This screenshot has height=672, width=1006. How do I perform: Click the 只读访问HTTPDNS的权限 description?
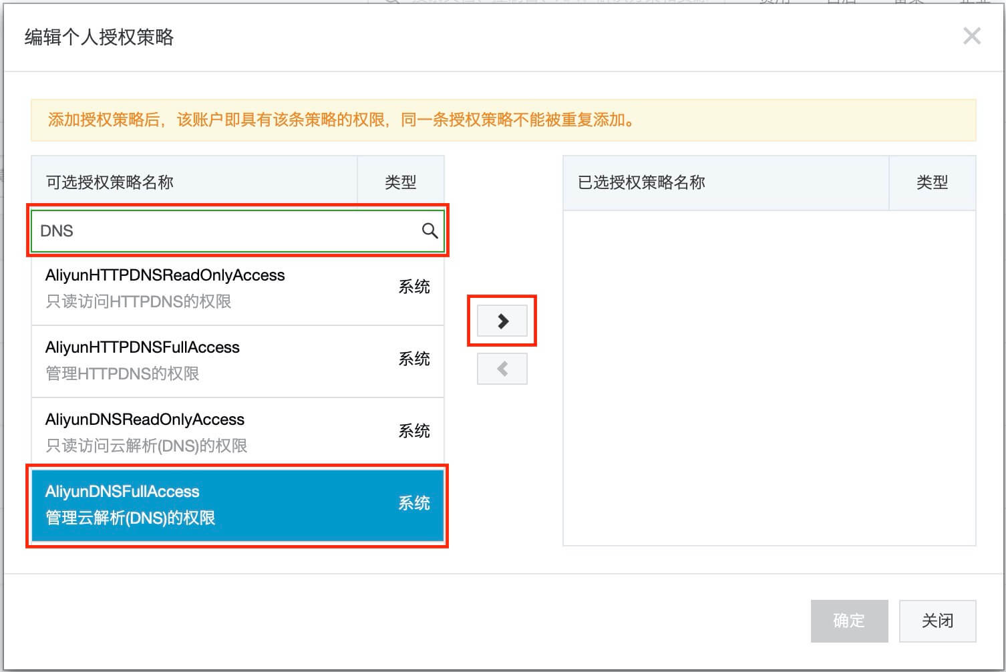(138, 302)
